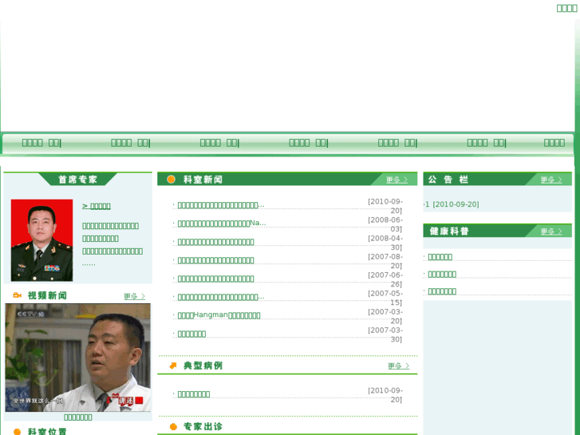580x435 pixels.
Task: Open 更多 link in 公告栏 header
Action: tap(551, 180)
